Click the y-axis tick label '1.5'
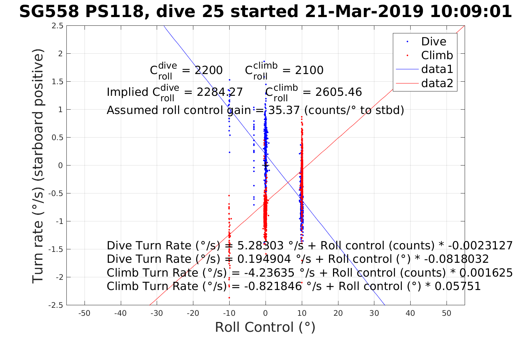 (58, 82)
